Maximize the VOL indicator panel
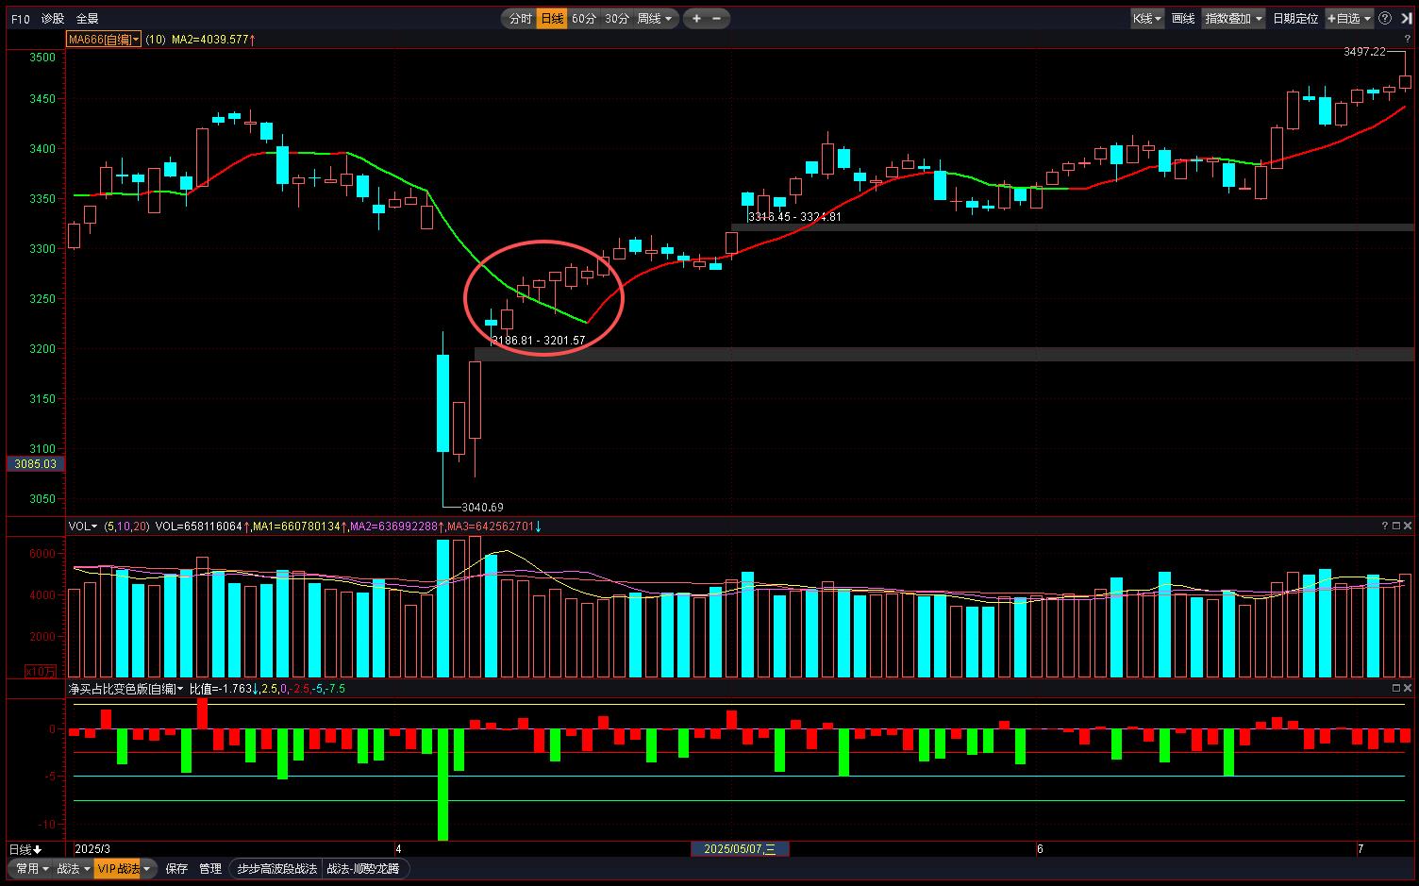Screen dimensions: 1419x886 [1396, 526]
